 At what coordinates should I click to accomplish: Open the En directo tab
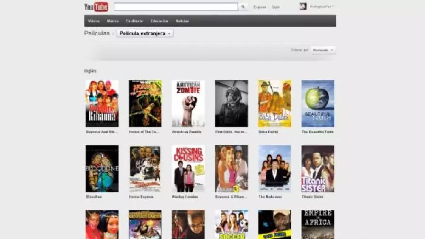click(135, 21)
